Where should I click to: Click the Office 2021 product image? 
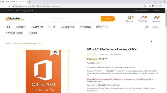click(x=44, y=71)
